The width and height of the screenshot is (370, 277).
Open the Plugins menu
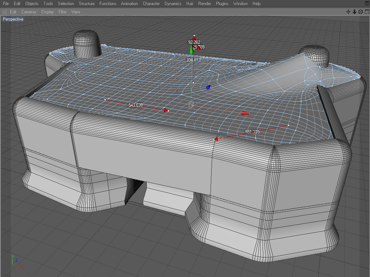tap(222, 4)
